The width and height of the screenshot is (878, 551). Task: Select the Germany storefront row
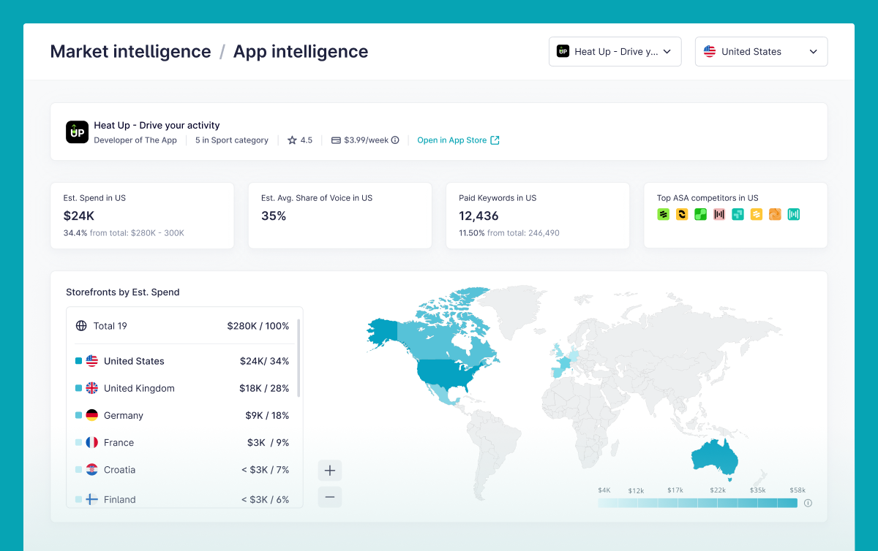[182, 415]
